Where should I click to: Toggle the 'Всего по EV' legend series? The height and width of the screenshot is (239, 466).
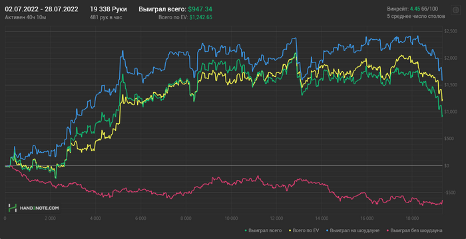pos(305,230)
